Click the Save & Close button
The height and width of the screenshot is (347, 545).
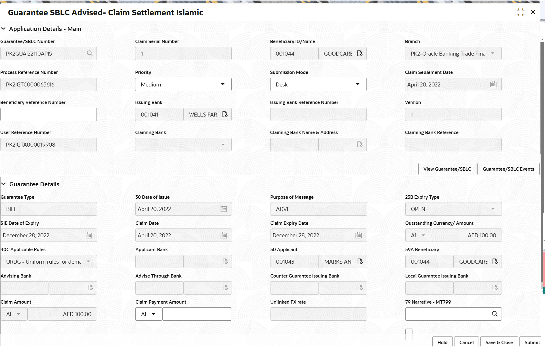pos(499,342)
